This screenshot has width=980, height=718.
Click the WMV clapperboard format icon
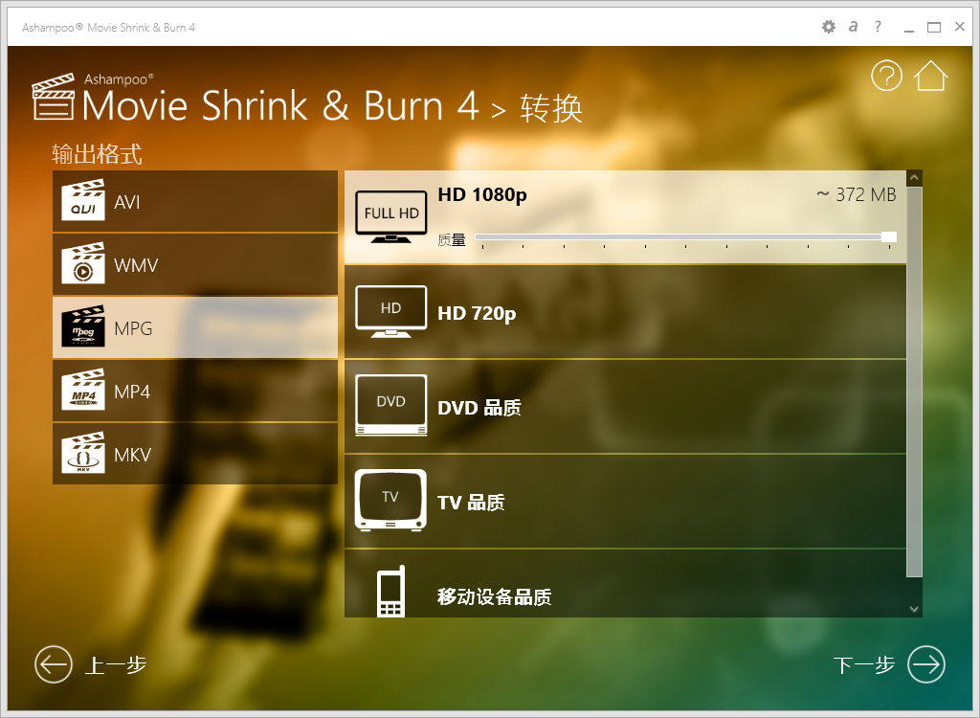click(82, 265)
